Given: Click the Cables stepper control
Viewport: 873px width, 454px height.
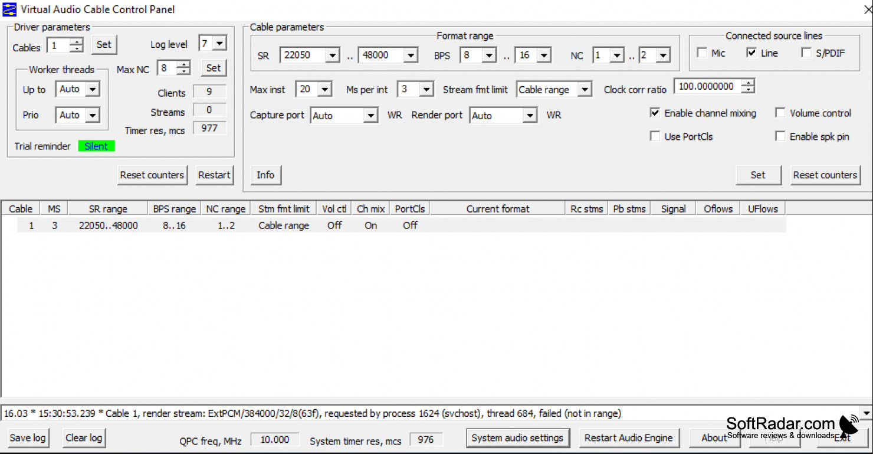Looking at the screenshot, I should coord(77,45).
